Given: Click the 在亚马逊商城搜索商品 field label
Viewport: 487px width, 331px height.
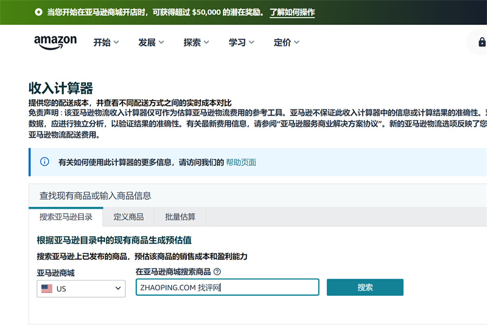Looking at the screenshot, I should click(173, 272).
